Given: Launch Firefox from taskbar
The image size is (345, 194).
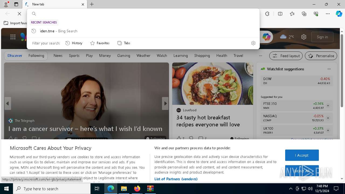Looking at the screenshot, I should click(137, 189).
